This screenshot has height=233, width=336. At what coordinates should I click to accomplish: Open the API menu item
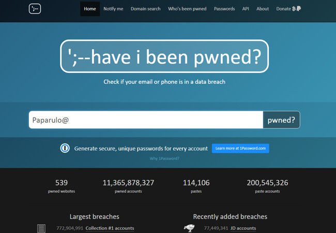tap(246, 9)
